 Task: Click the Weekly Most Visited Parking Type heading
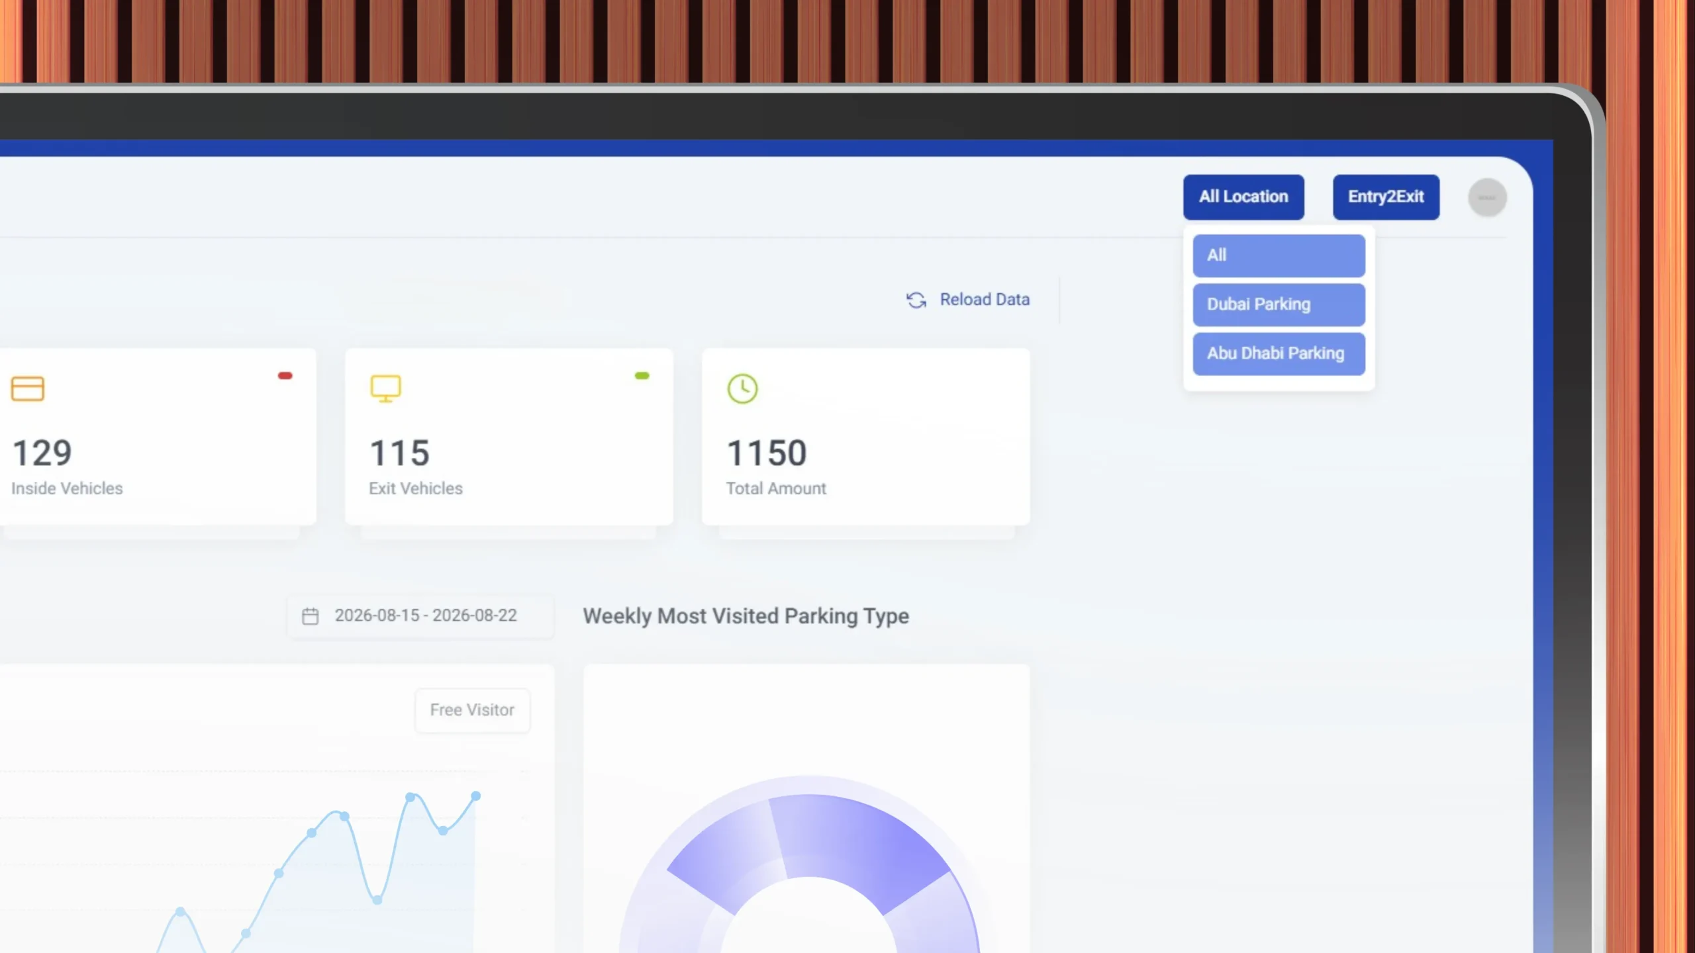(746, 616)
